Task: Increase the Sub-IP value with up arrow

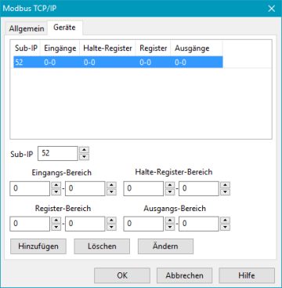Action: click(x=84, y=150)
